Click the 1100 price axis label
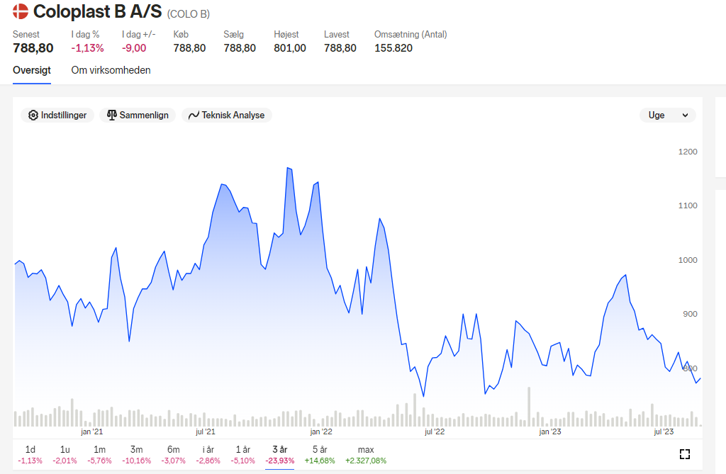 [688, 205]
